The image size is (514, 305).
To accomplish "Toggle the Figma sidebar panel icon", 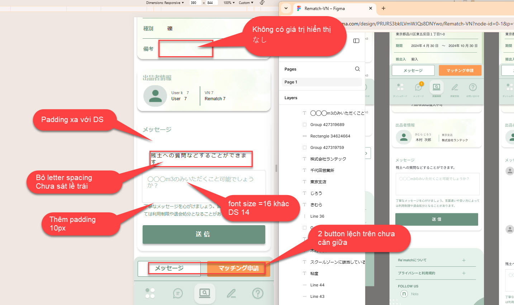I will point(356,41).
